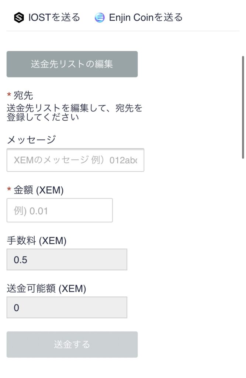The image size is (246, 378).
Task: Click the 手数料 (XEM) label
Action: 37,241
